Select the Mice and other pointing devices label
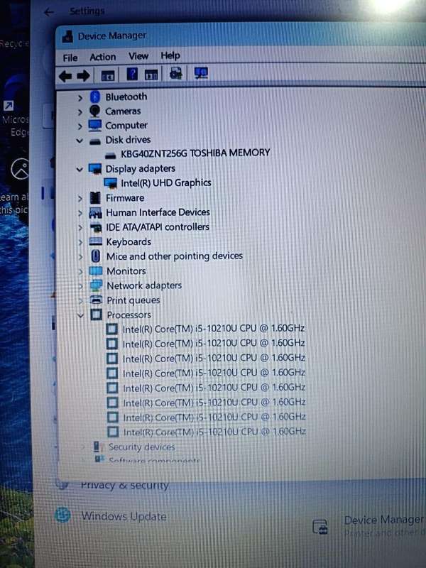The image size is (426, 568). point(175,256)
